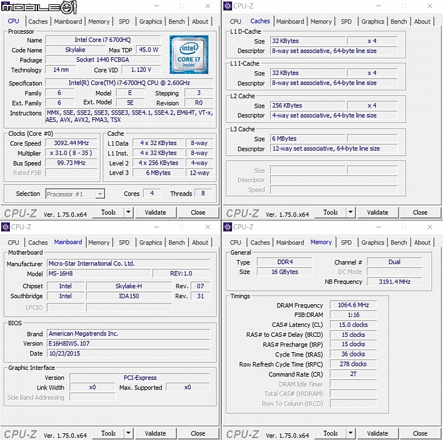This screenshot has width=443, height=440.
Task: Open Memory tab in top-left window
Action: [99, 22]
